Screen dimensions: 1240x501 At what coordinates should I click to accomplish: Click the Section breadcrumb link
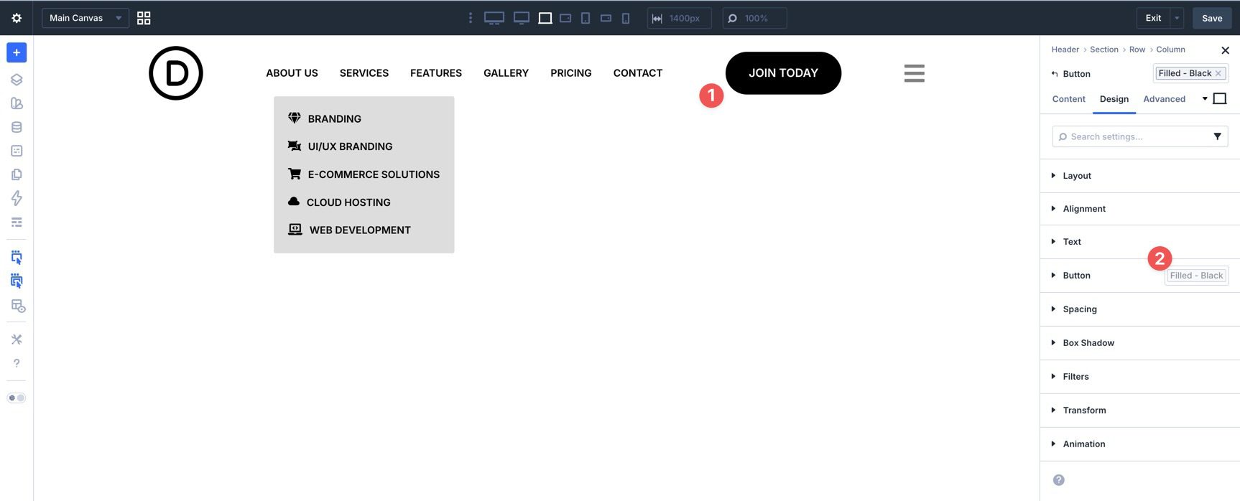click(1103, 50)
